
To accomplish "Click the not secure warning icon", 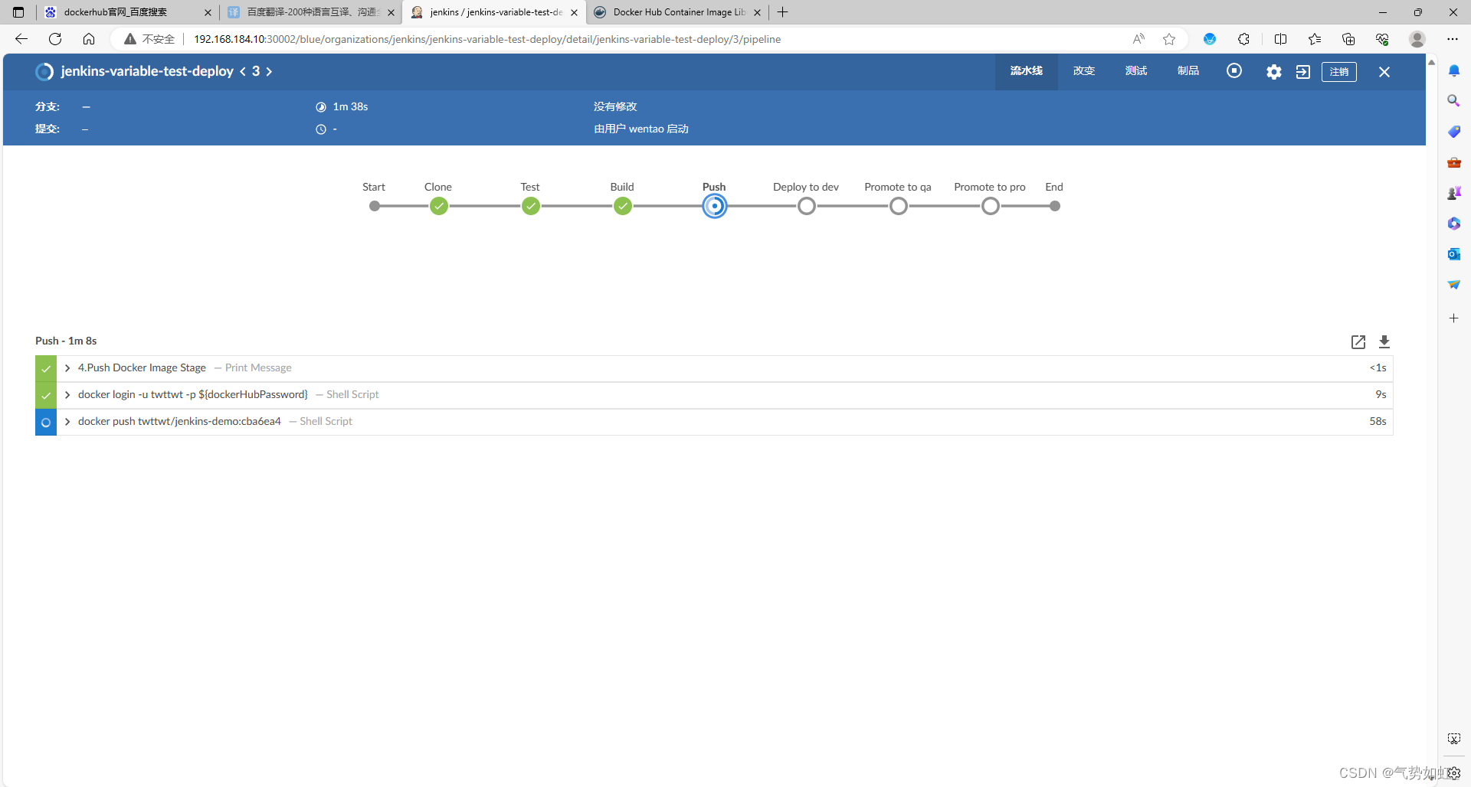I will pyautogui.click(x=130, y=39).
